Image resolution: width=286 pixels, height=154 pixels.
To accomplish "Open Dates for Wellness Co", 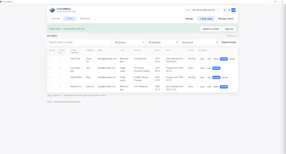I will coord(216,87).
